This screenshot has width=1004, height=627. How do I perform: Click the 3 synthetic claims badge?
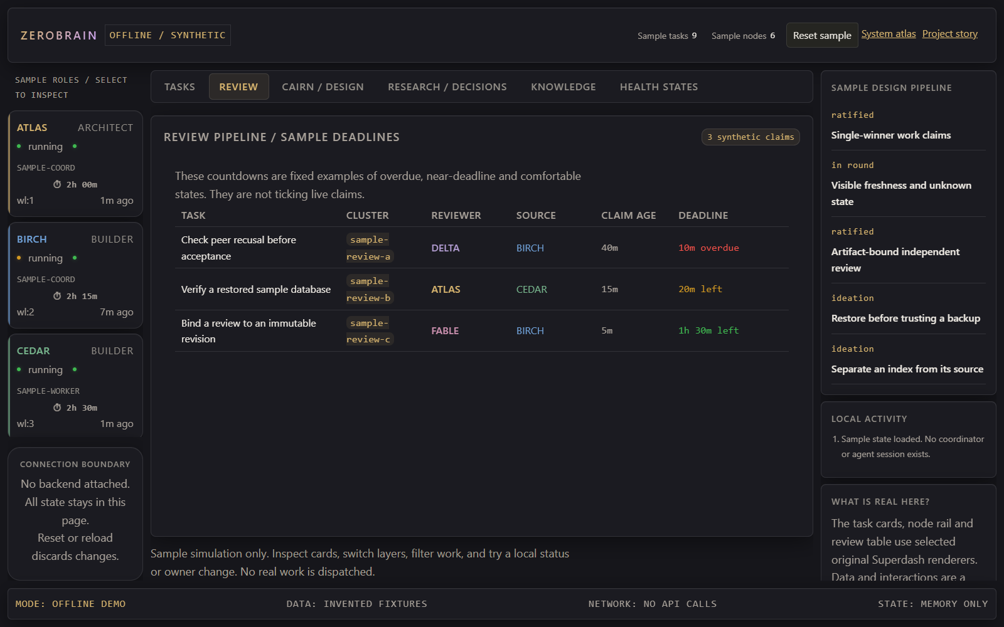pyautogui.click(x=750, y=137)
